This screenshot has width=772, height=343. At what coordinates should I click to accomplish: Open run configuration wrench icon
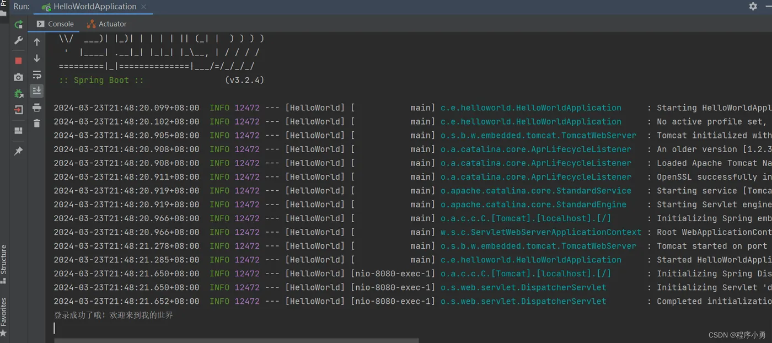click(x=18, y=40)
